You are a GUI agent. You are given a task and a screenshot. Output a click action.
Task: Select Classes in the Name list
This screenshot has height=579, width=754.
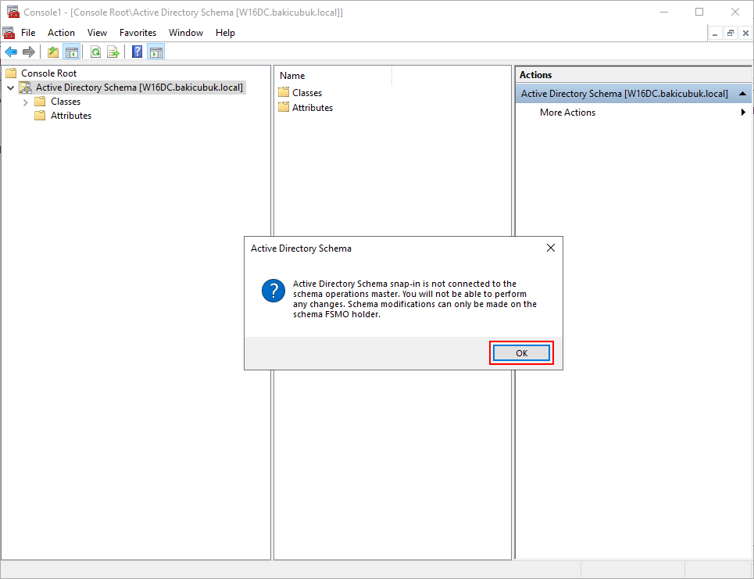[x=307, y=92]
